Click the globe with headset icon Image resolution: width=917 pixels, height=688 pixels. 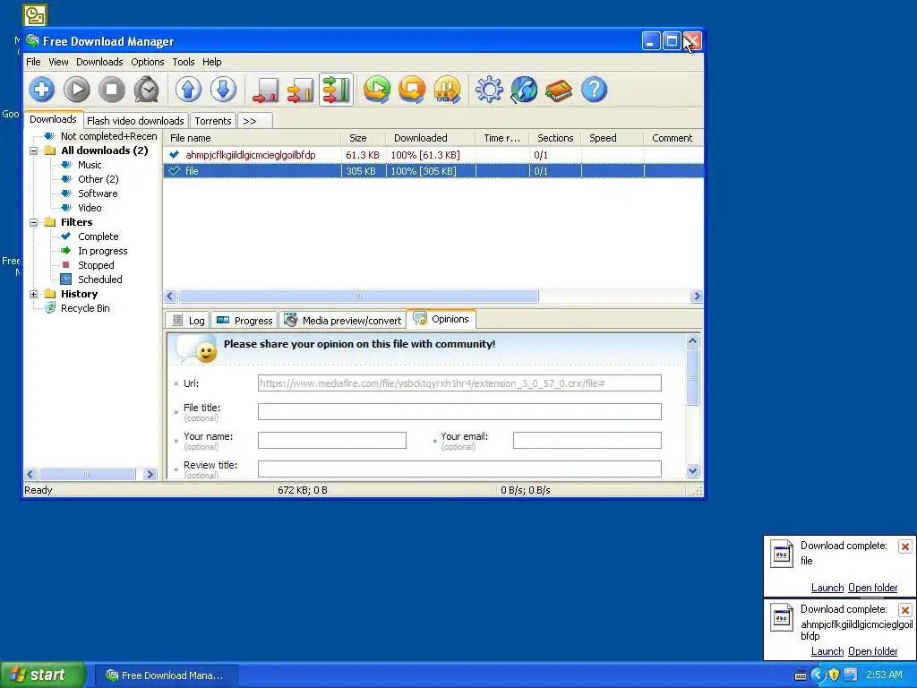pyautogui.click(x=524, y=90)
